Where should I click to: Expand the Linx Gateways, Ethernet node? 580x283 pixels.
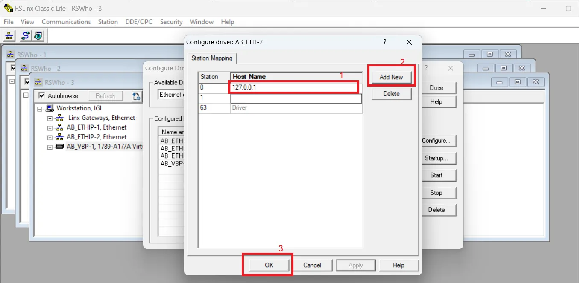tap(50, 118)
